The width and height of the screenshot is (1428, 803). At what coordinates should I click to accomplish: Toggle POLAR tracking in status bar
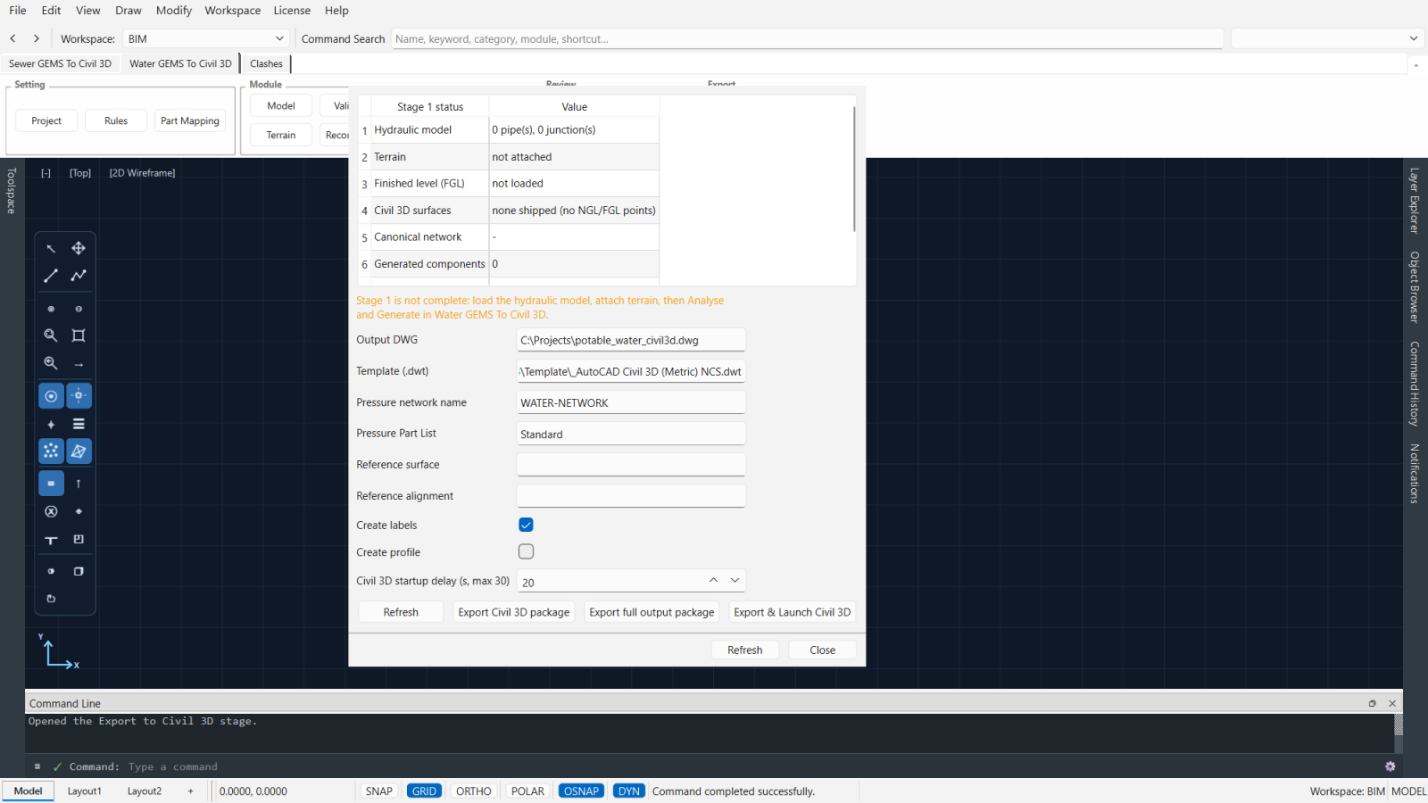527,791
